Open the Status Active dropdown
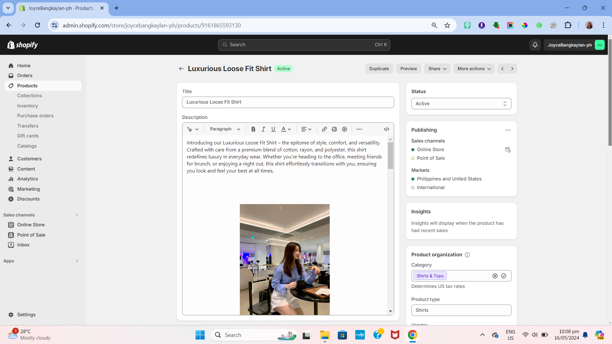This screenshot has width=612, height=344. click(461, 104)
